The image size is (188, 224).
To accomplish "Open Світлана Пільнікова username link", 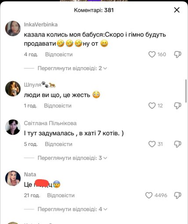I will point(50,123).
